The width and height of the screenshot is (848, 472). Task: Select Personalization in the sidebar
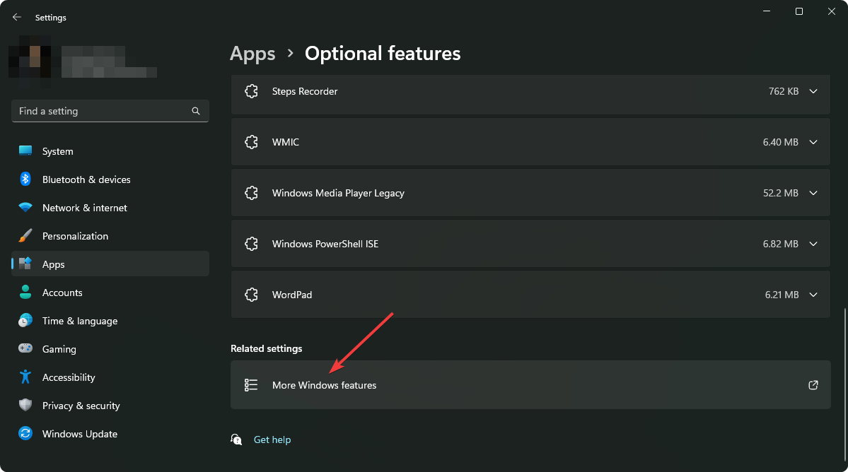(110, 236)
